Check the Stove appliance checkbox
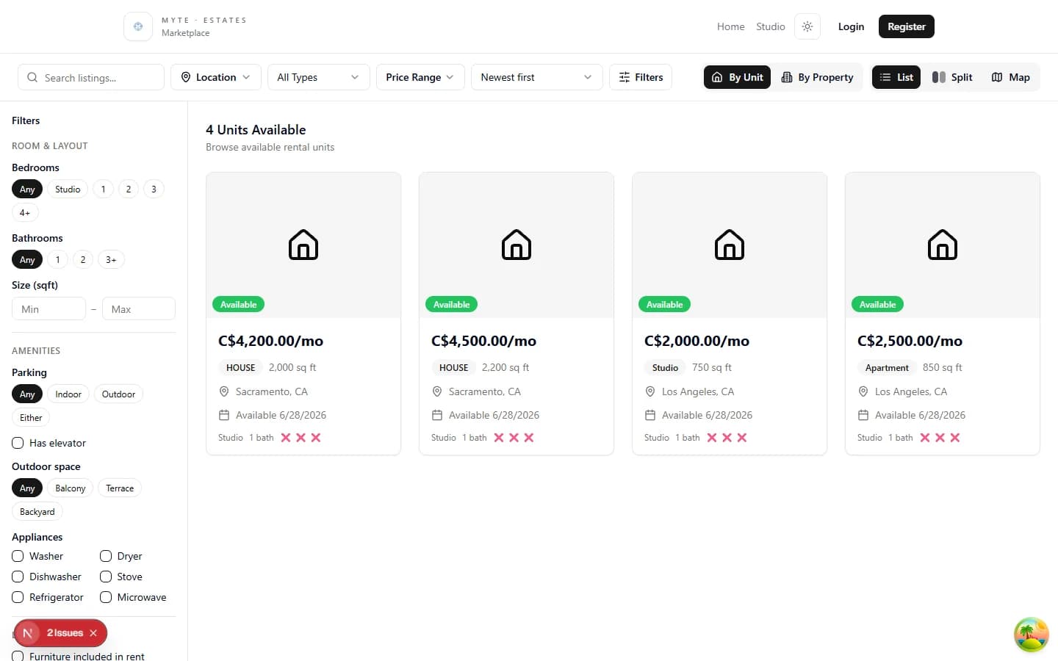The image size is (1058, 661). [x=106, y=577]
